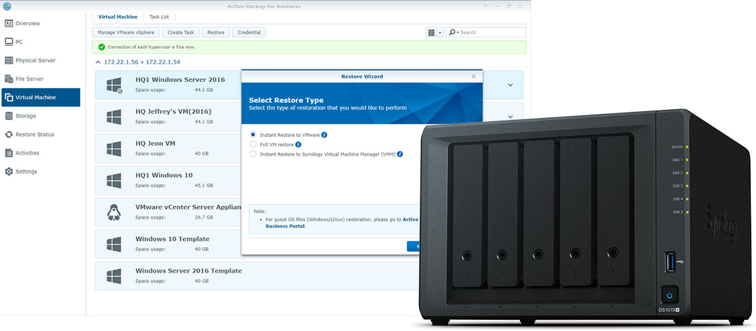Image resolution: width=756 pixels, height=331 pixels.
Task: Click info icon beside Synology VMM option
Action: click(400, 154)
